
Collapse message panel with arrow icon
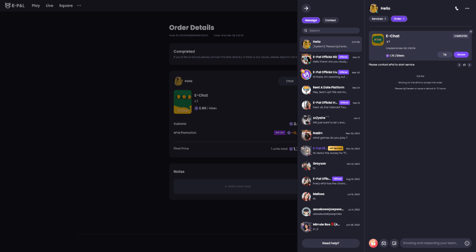pos(306,9)
